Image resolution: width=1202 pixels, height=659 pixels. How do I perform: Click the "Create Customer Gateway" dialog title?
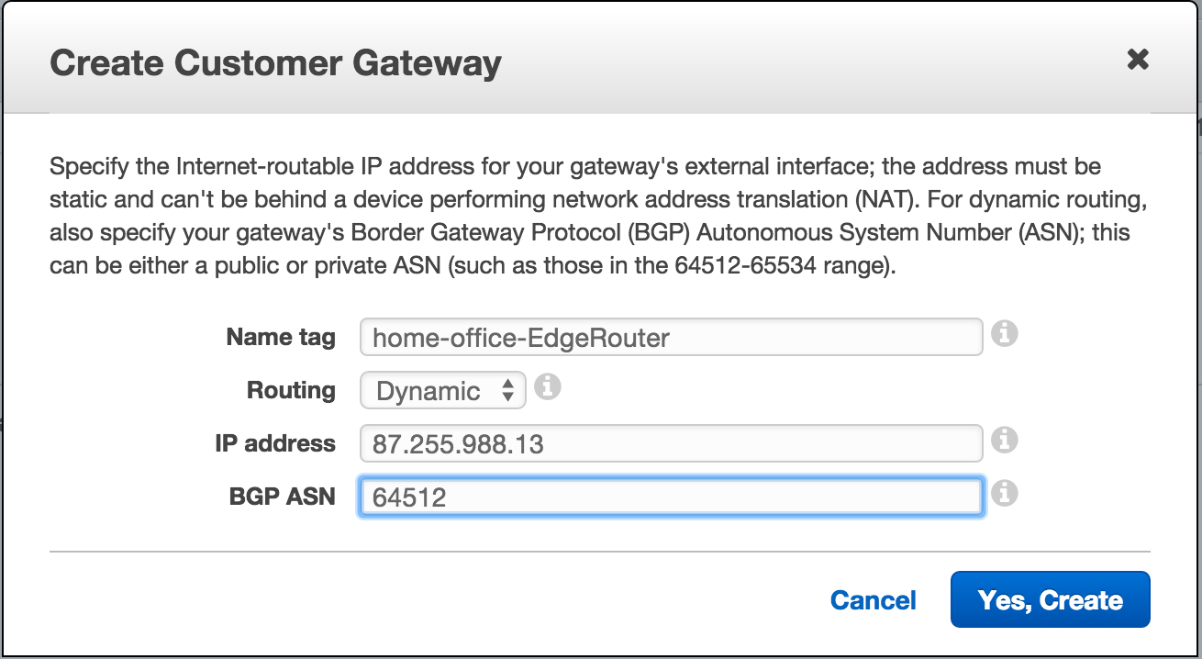275,63
